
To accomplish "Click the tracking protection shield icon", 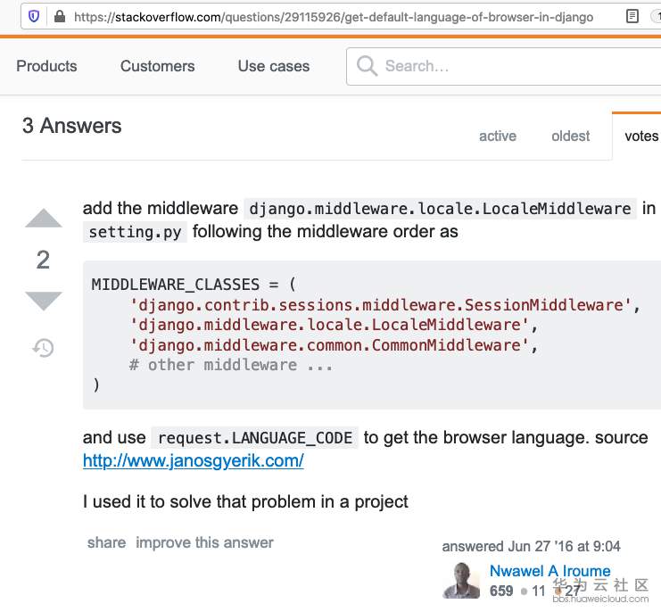I will pyautogui.click(x=34, y=16).
